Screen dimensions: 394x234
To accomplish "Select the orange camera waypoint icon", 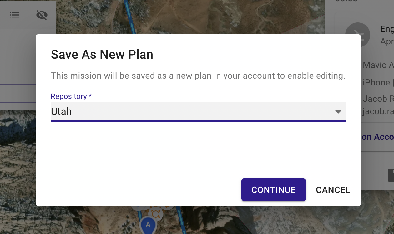I will click(x=156, y=214).
